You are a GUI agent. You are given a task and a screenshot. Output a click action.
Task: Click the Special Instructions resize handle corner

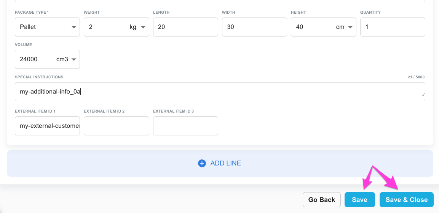click(423, 95)
